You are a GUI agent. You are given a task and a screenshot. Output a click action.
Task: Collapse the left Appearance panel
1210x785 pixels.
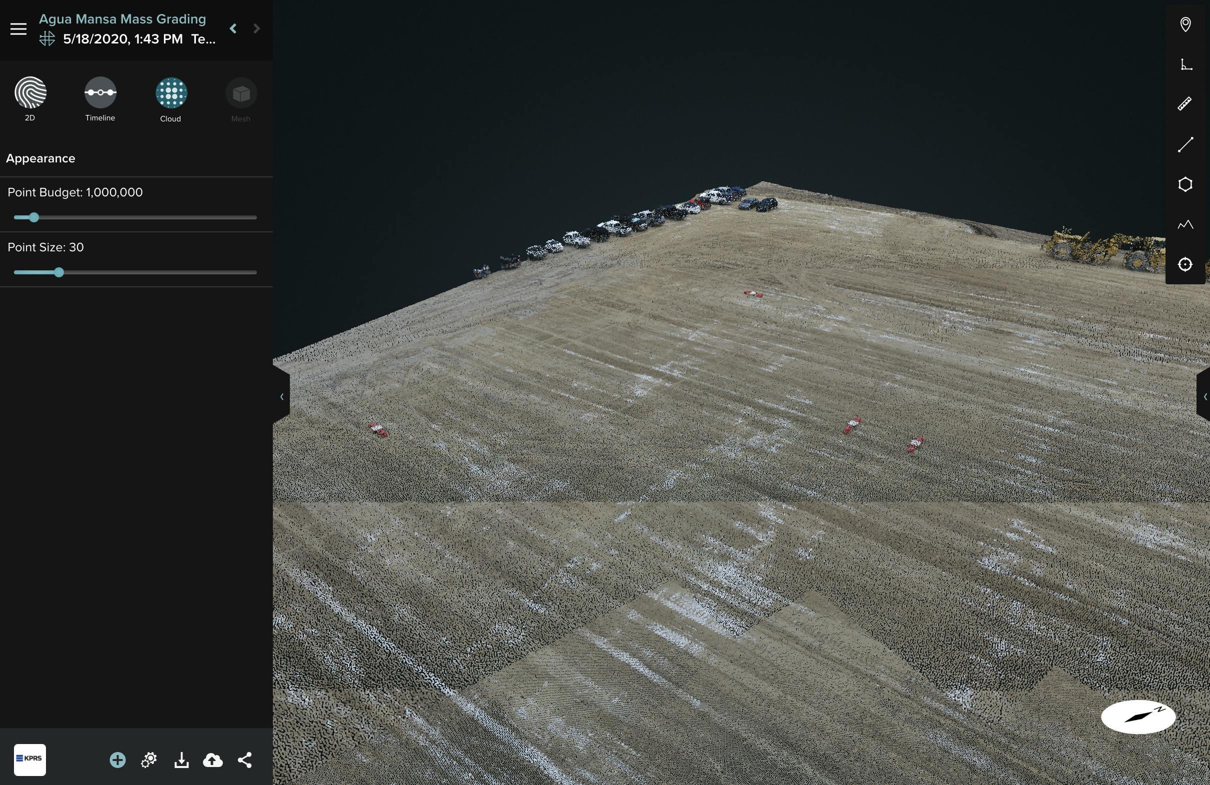282,397
